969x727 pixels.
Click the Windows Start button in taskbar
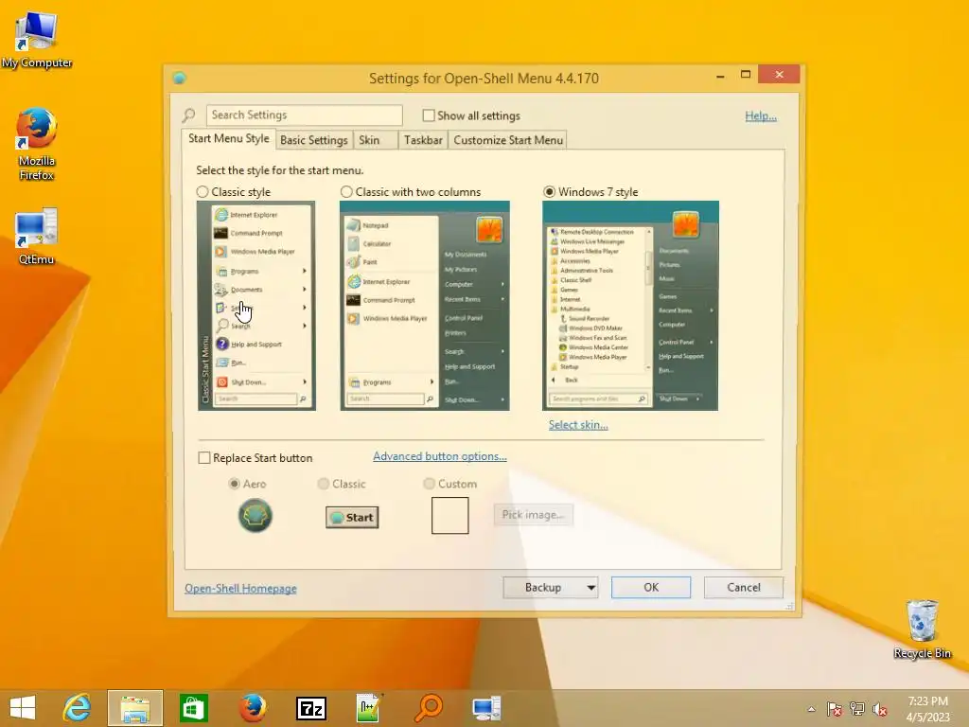pos(23,708)
